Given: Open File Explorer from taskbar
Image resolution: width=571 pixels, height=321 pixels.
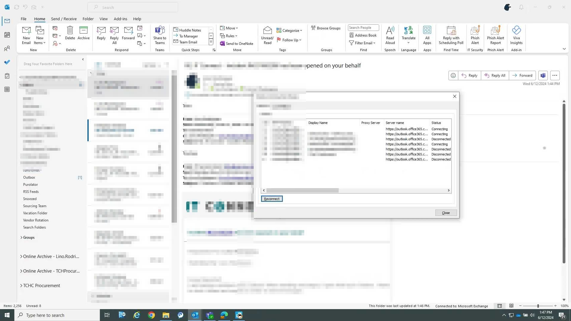Looking at the screenshot, I should [166, 315].
